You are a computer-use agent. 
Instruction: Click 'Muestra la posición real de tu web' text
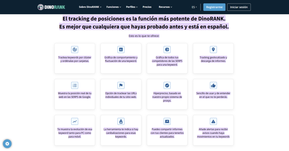75,95
